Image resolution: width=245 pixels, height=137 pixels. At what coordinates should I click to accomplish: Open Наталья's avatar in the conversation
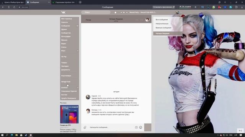pyautogui.click(x=88, y=111)
